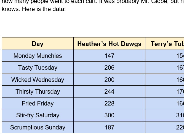Screen dimensions: 184x138
Task: Select the Saturday value 300 cell
Action: (x=109, y=115)
